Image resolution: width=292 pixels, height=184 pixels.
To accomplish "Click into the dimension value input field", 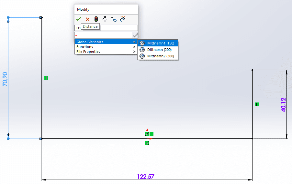I will [x=104, y=35].
